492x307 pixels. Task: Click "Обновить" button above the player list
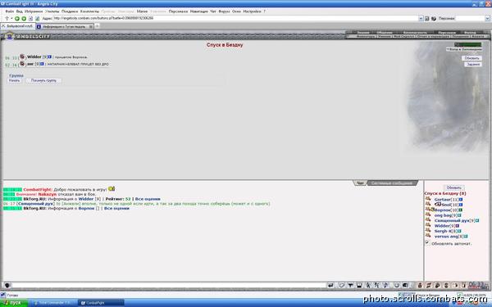click(x=453, y=188)
